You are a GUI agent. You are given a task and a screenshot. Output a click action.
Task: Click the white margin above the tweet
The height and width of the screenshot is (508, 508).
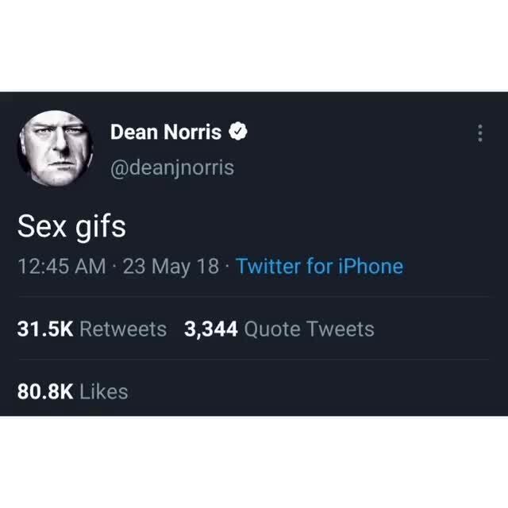(x=254, y=45)
